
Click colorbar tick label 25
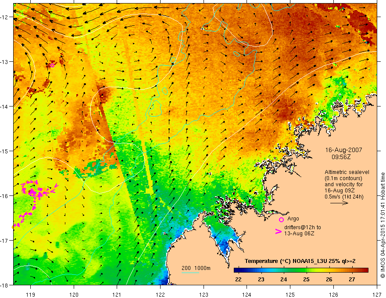coord(306,279)
